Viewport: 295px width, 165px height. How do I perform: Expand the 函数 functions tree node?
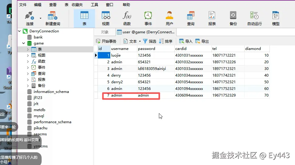pos(28,61)
